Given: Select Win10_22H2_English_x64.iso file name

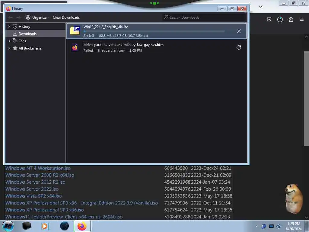Looking at the screenshot, I should click(106, 27).
